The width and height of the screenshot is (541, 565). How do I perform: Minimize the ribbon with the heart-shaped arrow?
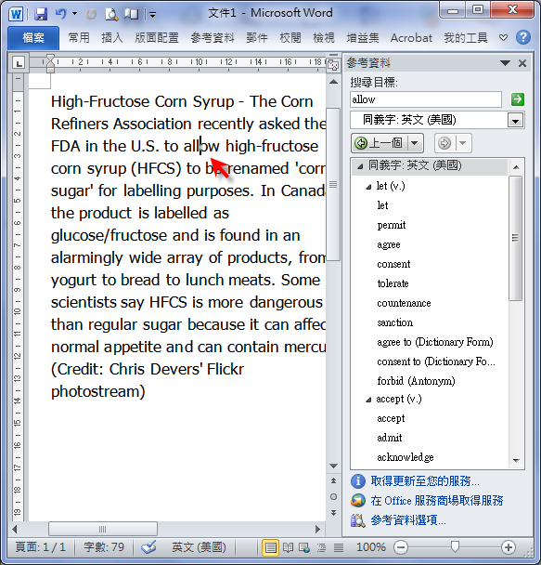pos(503,37)
